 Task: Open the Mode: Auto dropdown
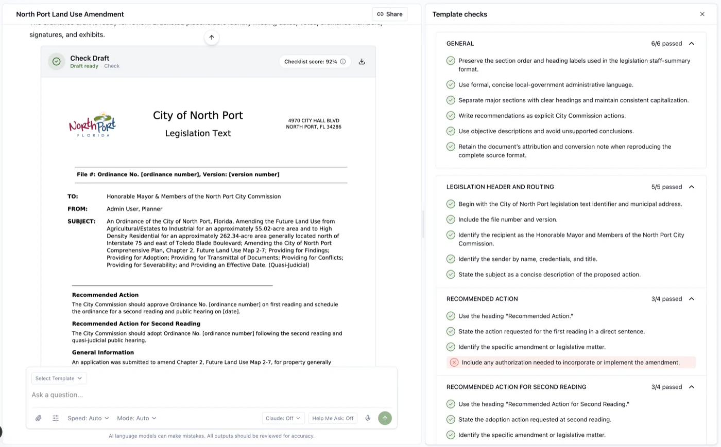point(136,418)
